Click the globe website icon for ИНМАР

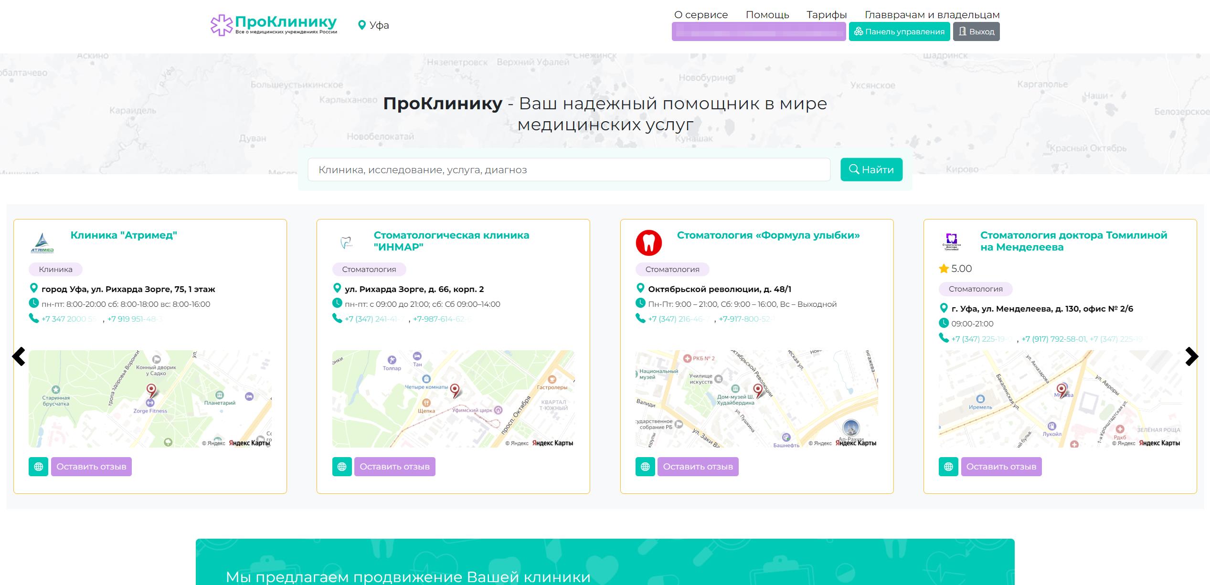(x=342, y=467)
